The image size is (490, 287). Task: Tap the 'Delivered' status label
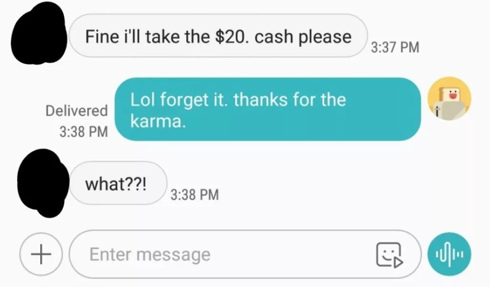(x=77, y=111)
